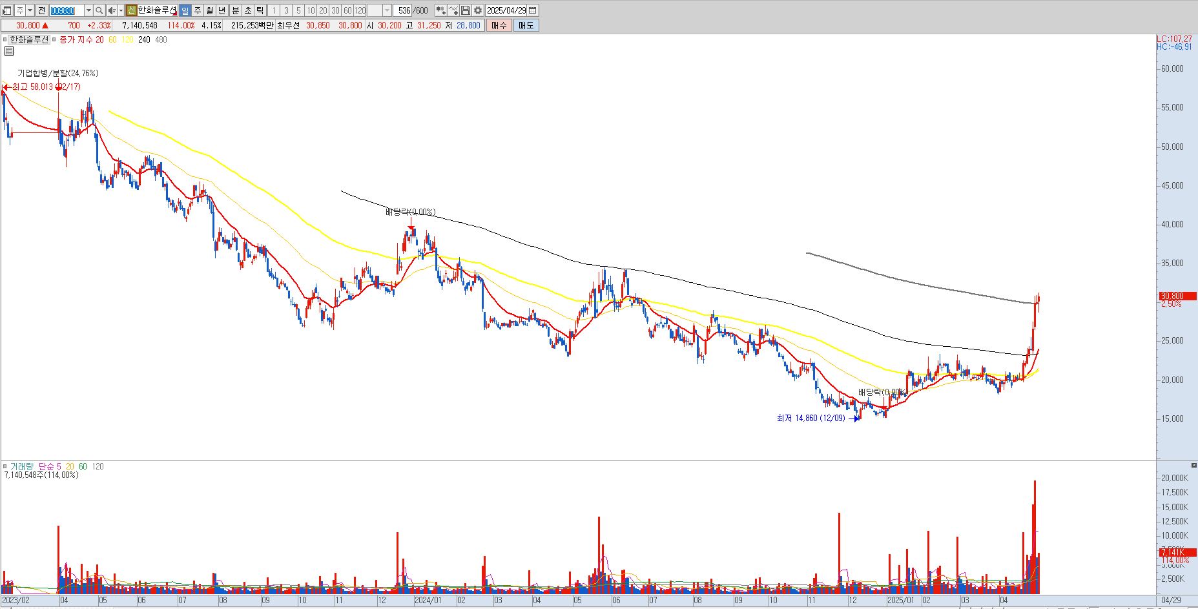Click the 매수 buy button
This screenshot has width=1198, height=609.
(x=499, y=25)
